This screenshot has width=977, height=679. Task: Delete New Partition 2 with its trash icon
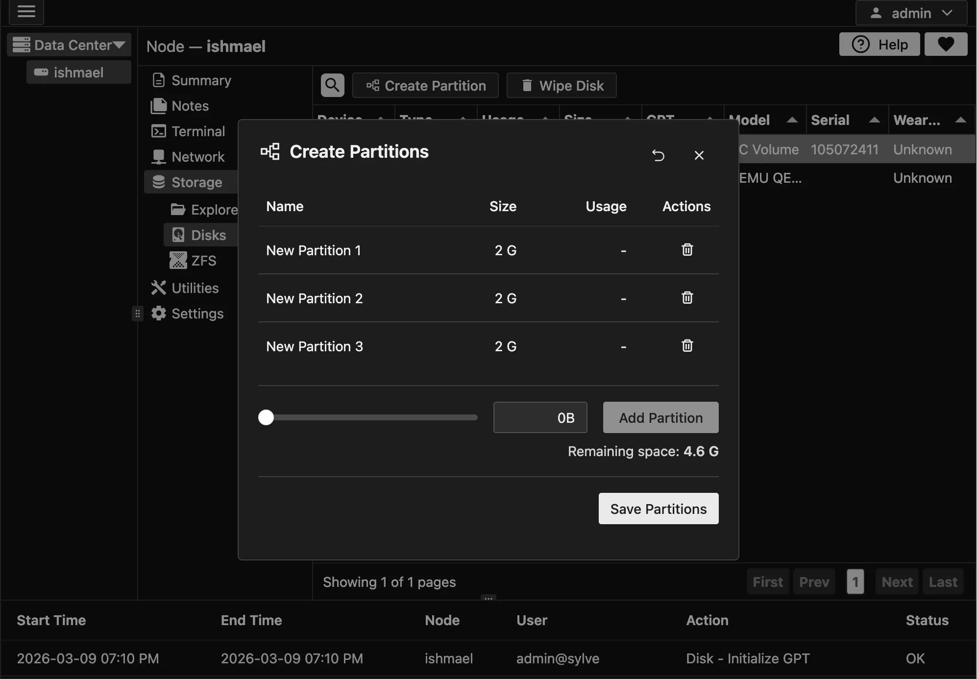click(687, 297)
